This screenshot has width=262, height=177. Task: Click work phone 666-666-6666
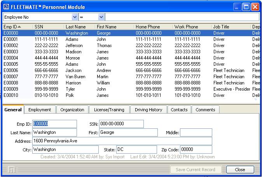tap(187, 70)
